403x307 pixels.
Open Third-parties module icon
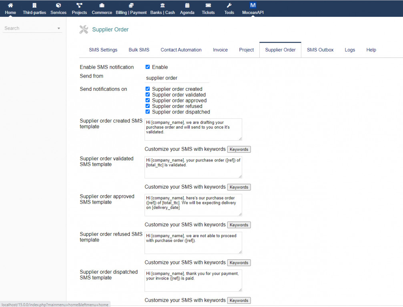coord(34,6)
